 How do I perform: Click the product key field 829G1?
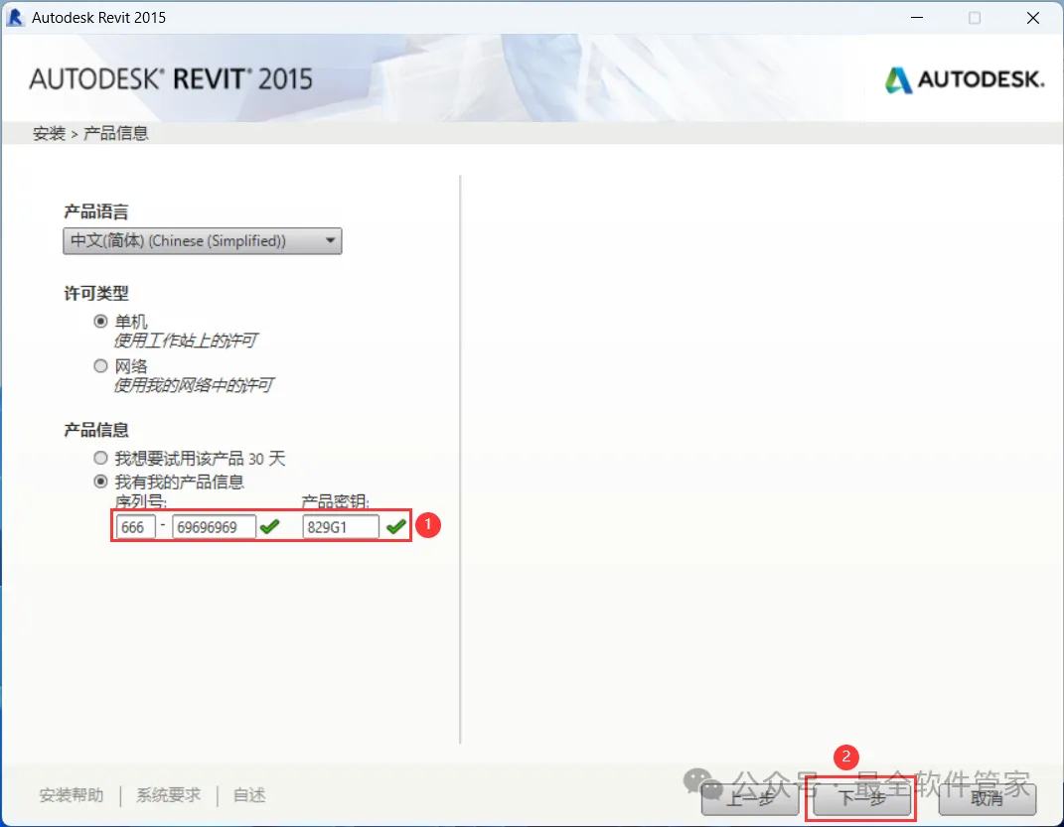point(341,527)
